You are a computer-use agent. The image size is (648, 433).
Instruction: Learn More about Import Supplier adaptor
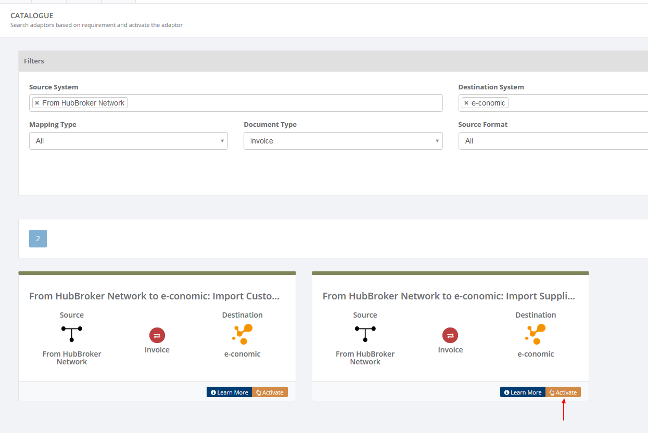pos(523,392)
